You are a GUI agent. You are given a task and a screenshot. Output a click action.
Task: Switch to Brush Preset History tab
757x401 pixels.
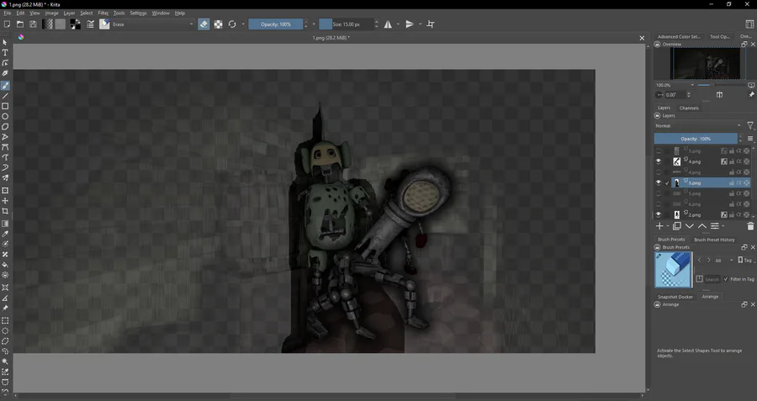pos(714,240)
